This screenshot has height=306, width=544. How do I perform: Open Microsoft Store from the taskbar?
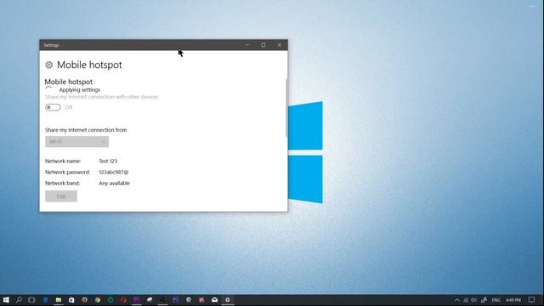point(71,300)
